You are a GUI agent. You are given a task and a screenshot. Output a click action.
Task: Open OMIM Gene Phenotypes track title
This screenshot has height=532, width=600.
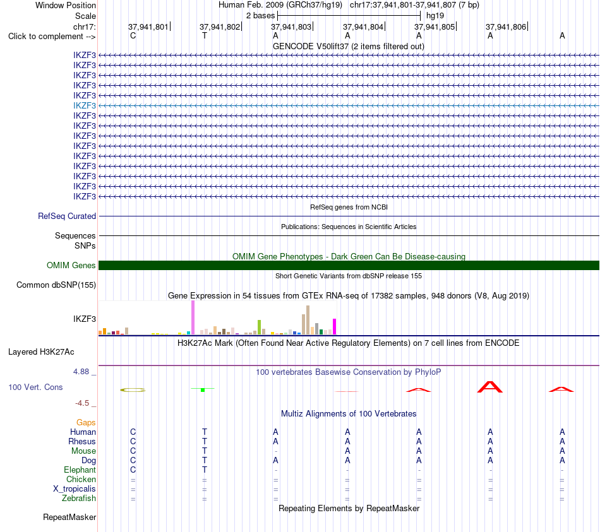pyautogui.click(x=349, y=256)
